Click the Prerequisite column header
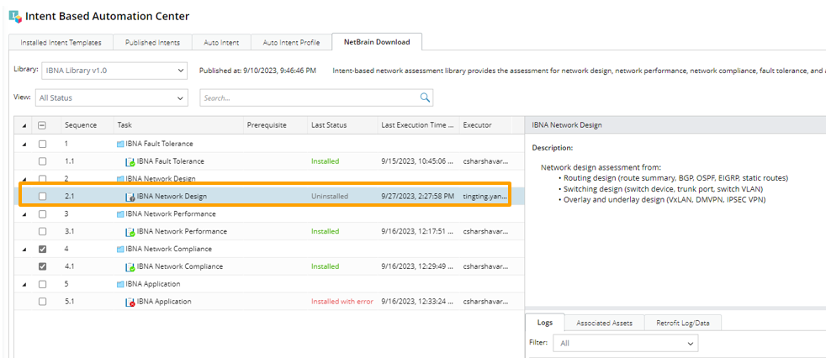826x358 pixels. pyautogui.click(x=276, y=125)
